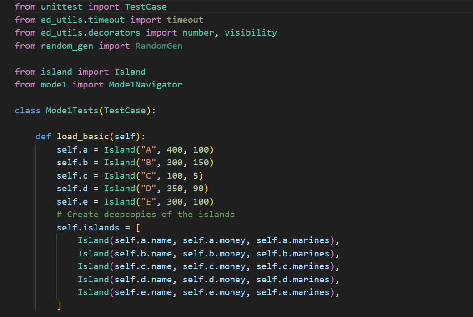Click the Mode1Tests class name

point(72,111)
